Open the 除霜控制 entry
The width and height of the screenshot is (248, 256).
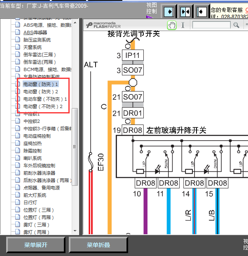(33, 151)
